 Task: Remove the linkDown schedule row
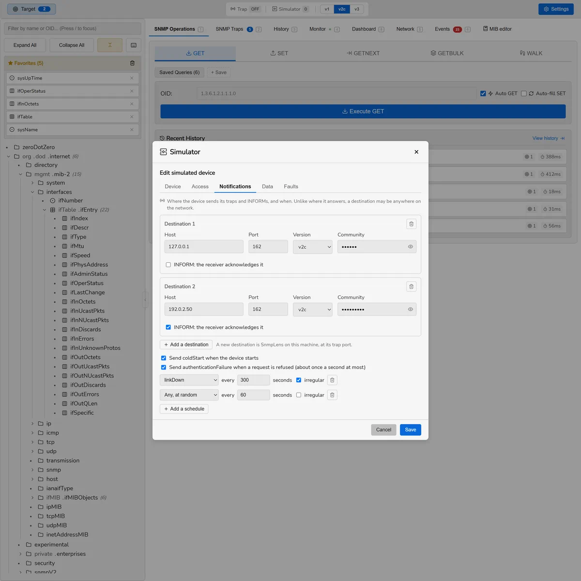click(332, 380)
